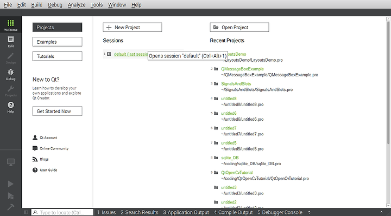Select the Projects button
This screenshot has height=216, width=391.
[57, 28]
